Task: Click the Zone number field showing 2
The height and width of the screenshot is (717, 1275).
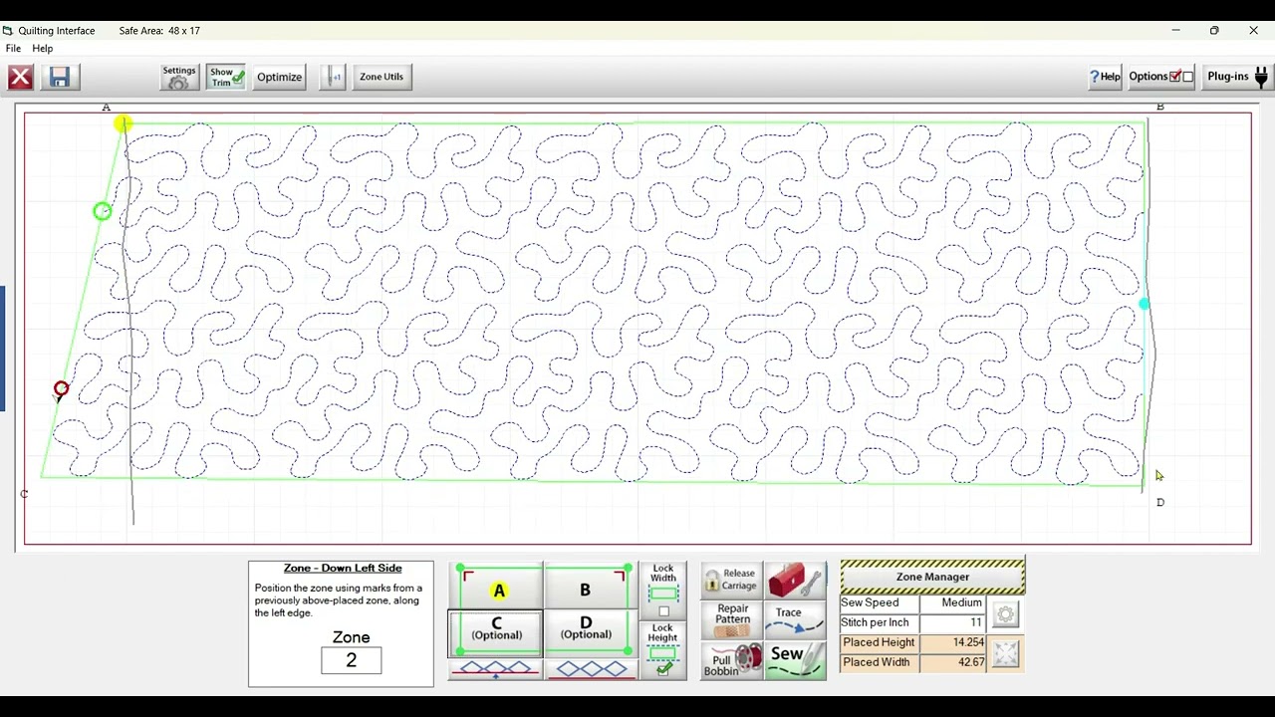Action: pyautogui.click(x=351, y=660)
